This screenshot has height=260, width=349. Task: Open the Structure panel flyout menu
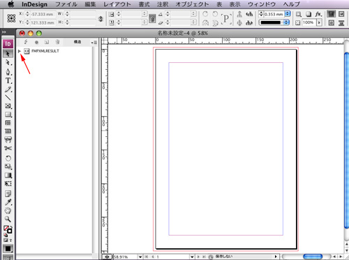94,43
